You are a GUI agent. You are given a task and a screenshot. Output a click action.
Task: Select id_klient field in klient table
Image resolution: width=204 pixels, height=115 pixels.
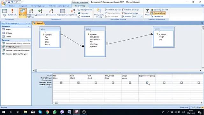[x=48, y=35]
